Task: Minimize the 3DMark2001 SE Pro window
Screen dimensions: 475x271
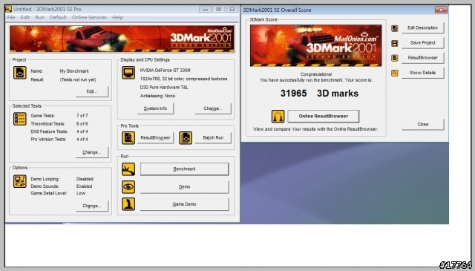Action: 205,10
